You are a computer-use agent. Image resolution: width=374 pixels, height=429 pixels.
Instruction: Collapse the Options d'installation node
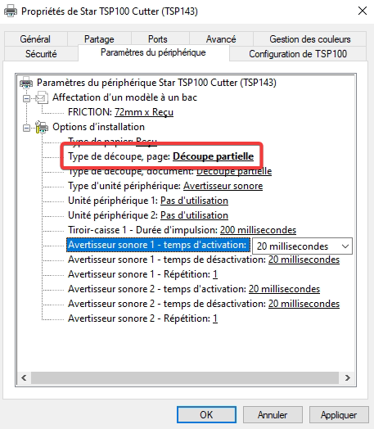[26, 128]
